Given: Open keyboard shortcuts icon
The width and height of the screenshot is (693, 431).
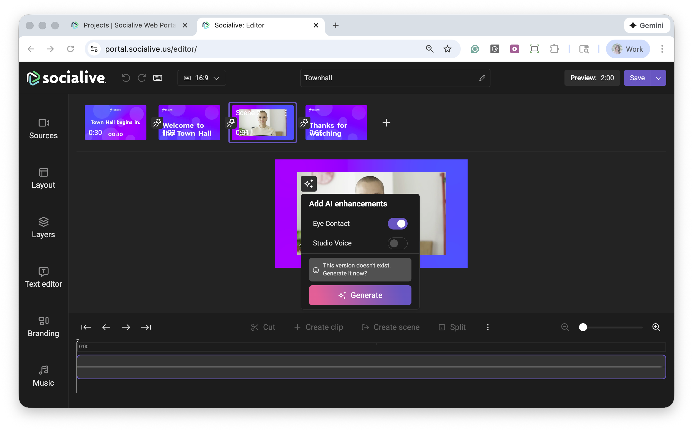Looking at the screenshot, I should click(157, 78).
